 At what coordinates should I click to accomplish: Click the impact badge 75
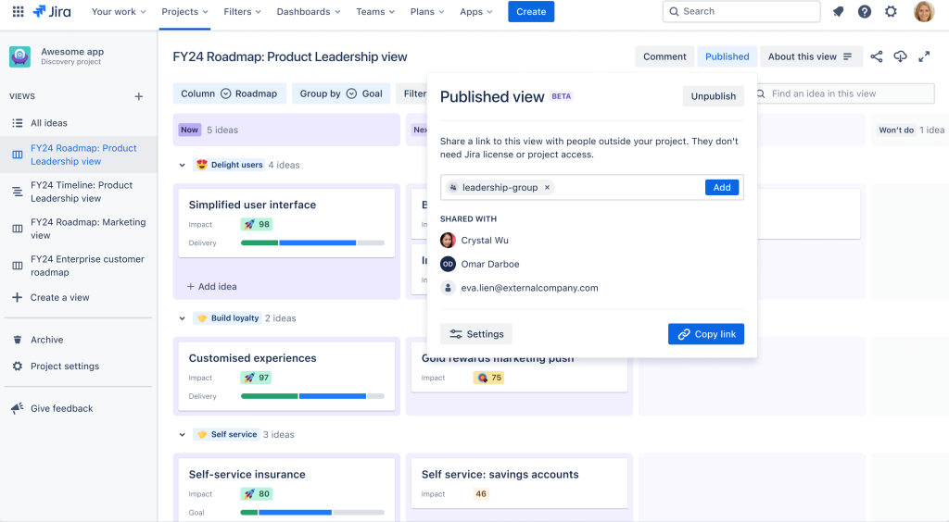coord(489,378)
